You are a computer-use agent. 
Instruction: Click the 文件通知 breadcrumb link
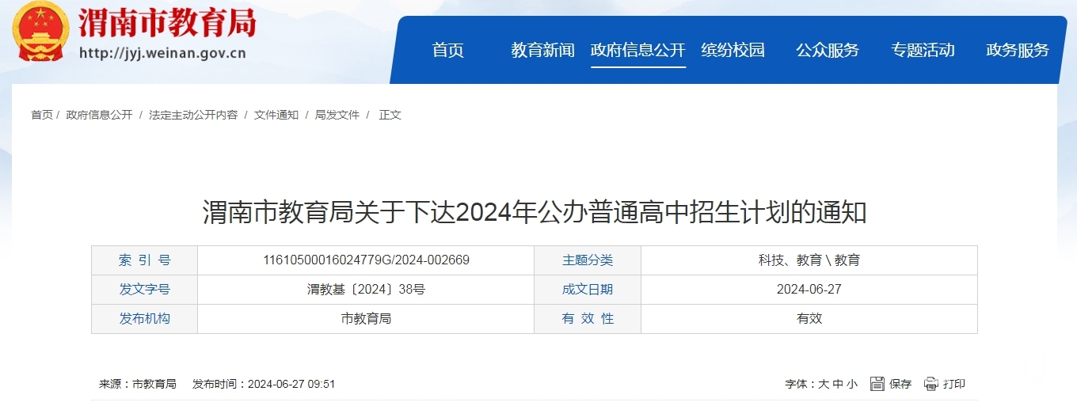[x=276, y=115]
